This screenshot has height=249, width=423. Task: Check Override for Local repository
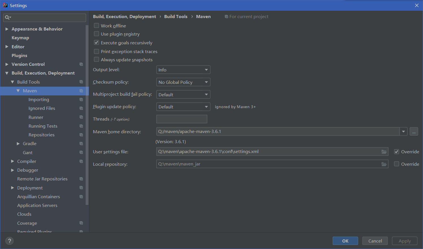click(x=396, y=164)
